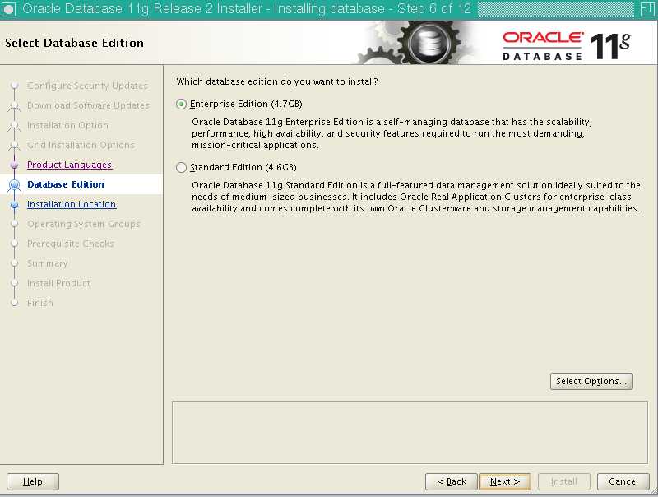The height and width of the screenshot is (497, 658).
Task: Jump to Product Languages step
Action: tap(70, 165)
